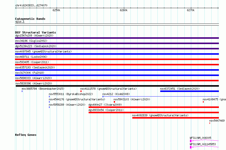Click the dgv1547n209 (Almarri2020) variant bar
The height and width of the screenshot is (150, 226).
point(117,38)
